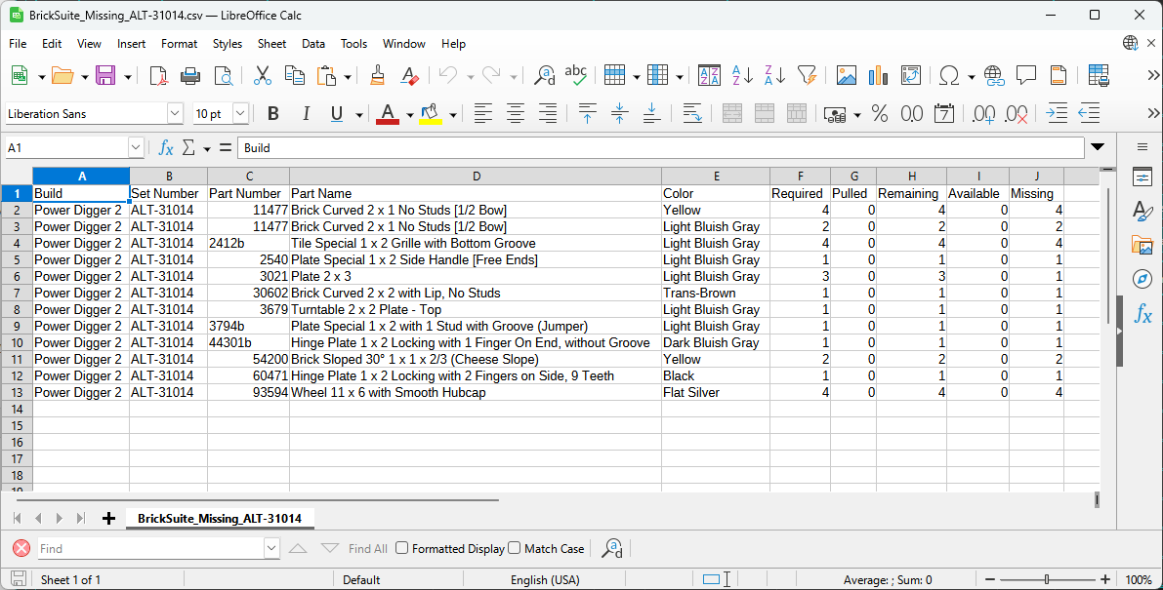Image resolution: width=1163 pixels, height=590 pixels.
Task: Open Find and Replace icon
Action: pos(545,75)
